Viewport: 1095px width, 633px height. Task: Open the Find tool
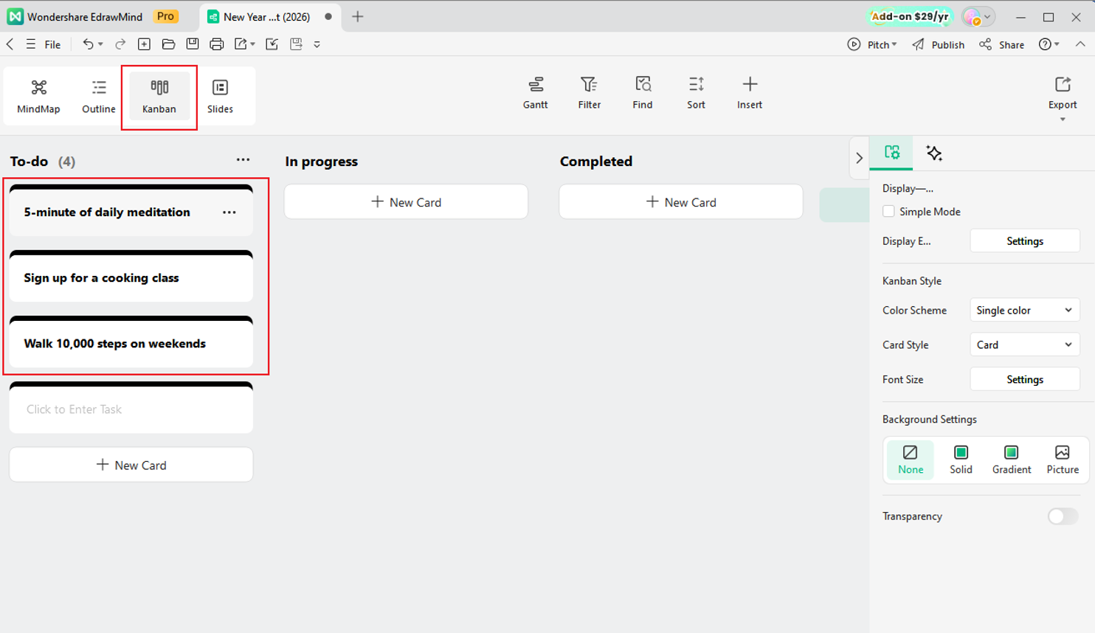click(642, 93)
